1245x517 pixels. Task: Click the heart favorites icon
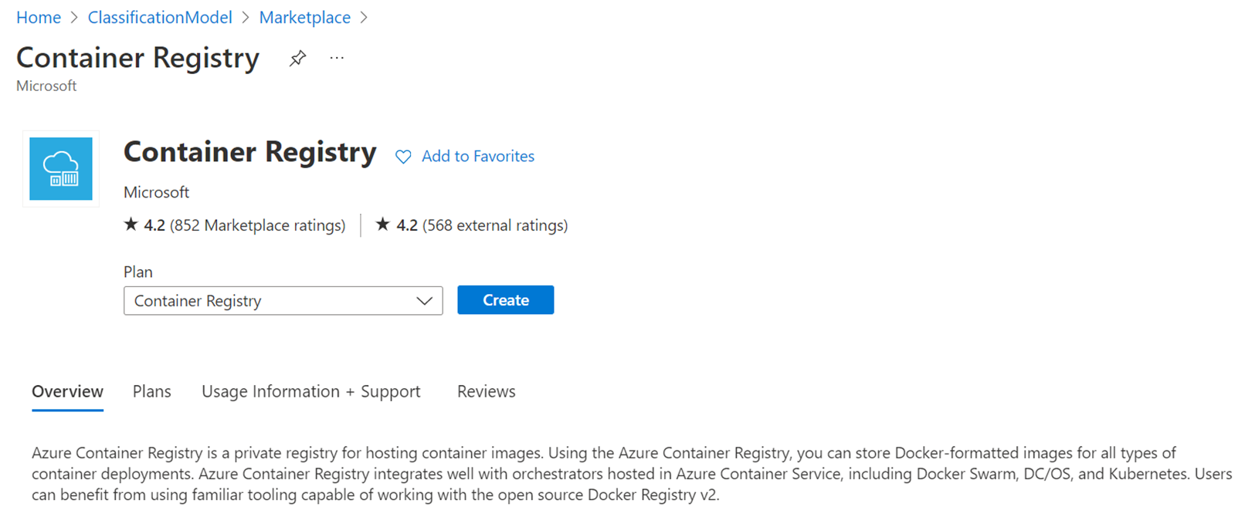[x=403, y=157]
